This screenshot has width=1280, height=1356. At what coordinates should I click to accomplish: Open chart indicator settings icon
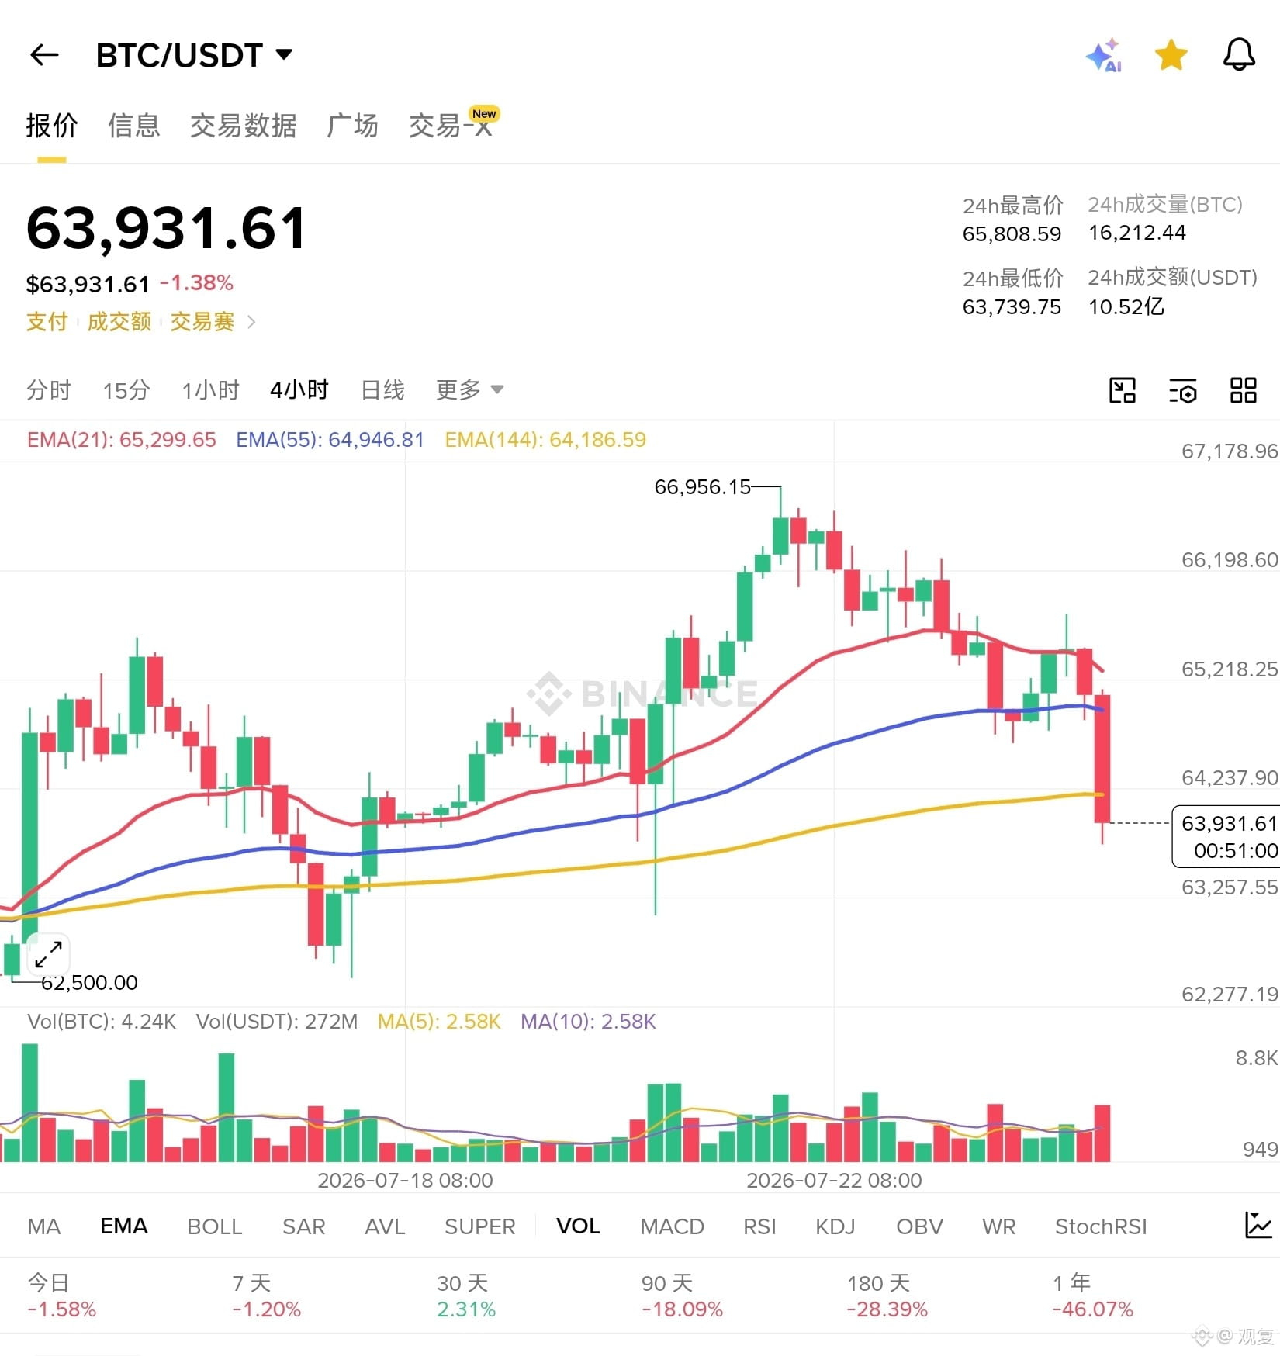click(1182, 390)
